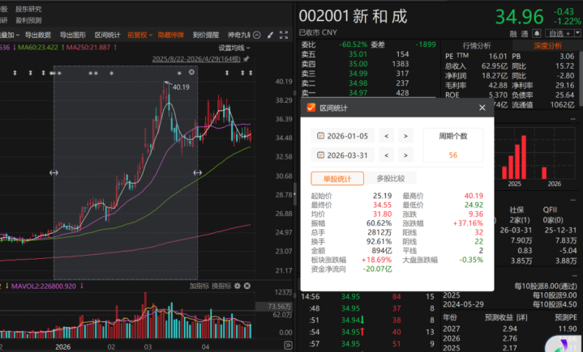Select the drawing pen tool icon
Screen dimensions: 583x352
tap(270, 36)
